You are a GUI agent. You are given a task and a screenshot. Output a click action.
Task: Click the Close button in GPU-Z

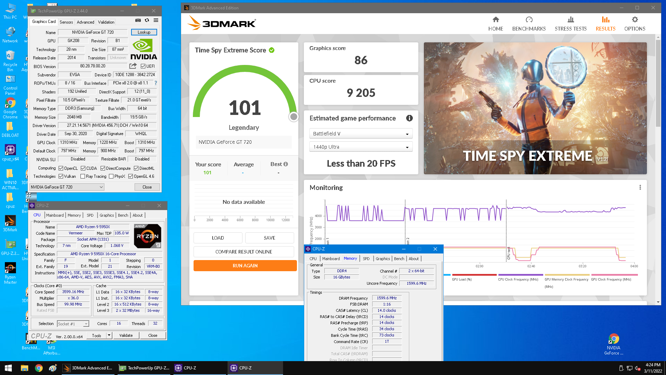(x=147, y=187)
